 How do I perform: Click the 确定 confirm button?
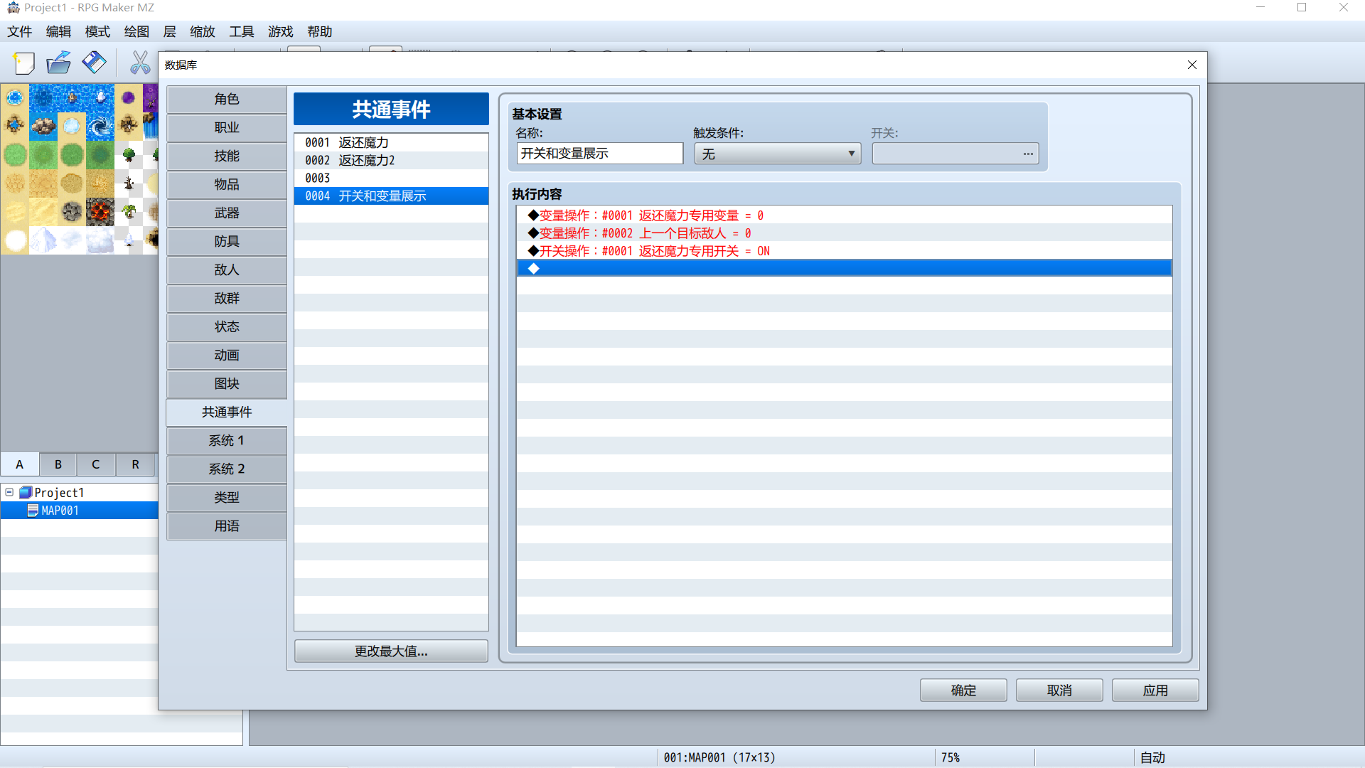pyautogui.click(x=963, y=690)
